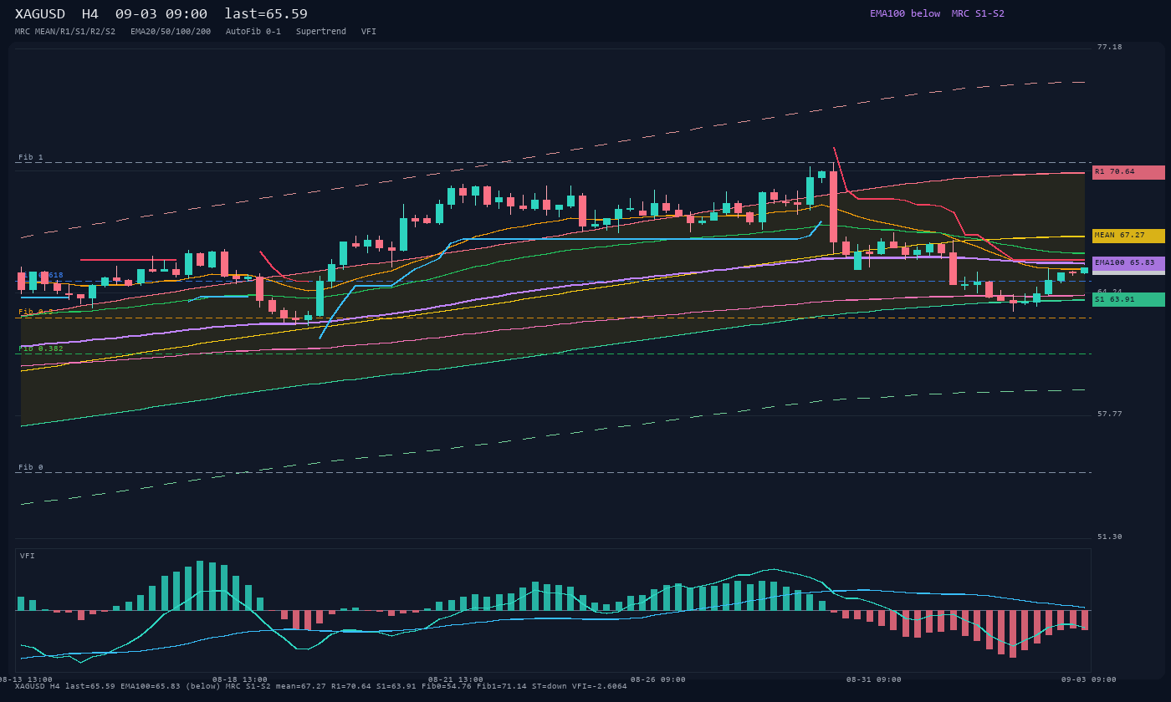Viewport: 1171px width, 702px height.
Task: Click the 08-31 09:00 time axis label
Action: tap(874, 679)
